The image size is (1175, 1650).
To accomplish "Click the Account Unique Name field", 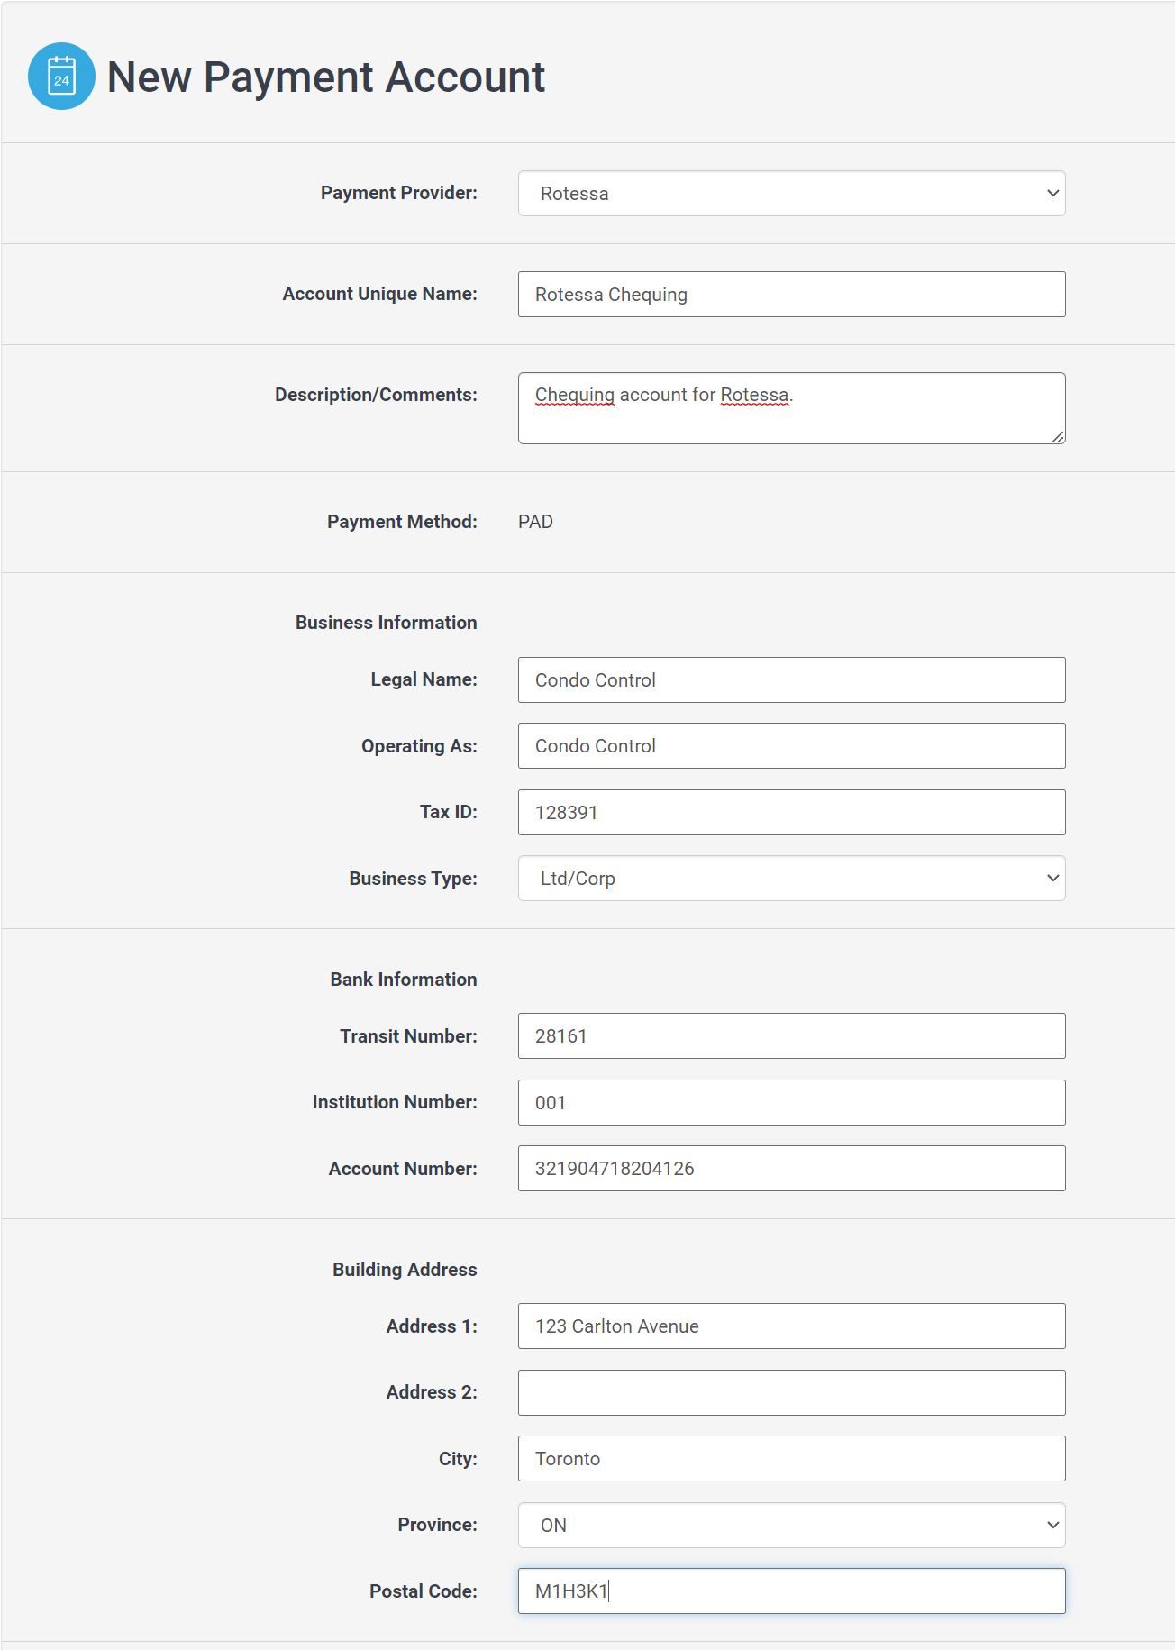I will tap(791, 295).
